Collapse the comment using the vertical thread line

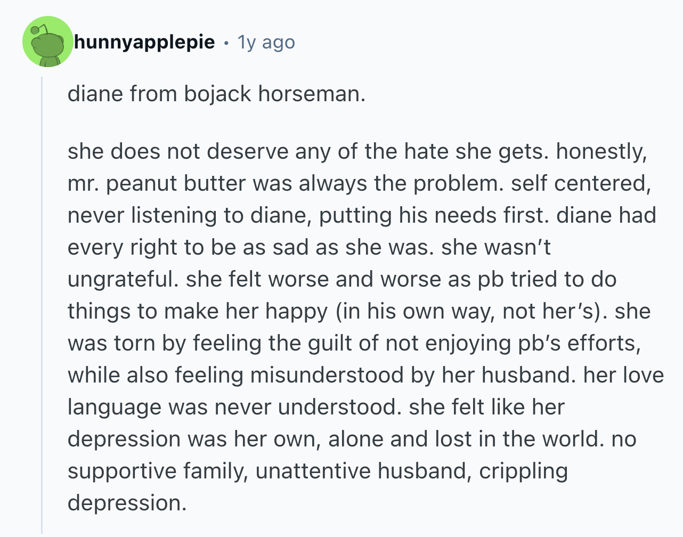tap(42, 304)
